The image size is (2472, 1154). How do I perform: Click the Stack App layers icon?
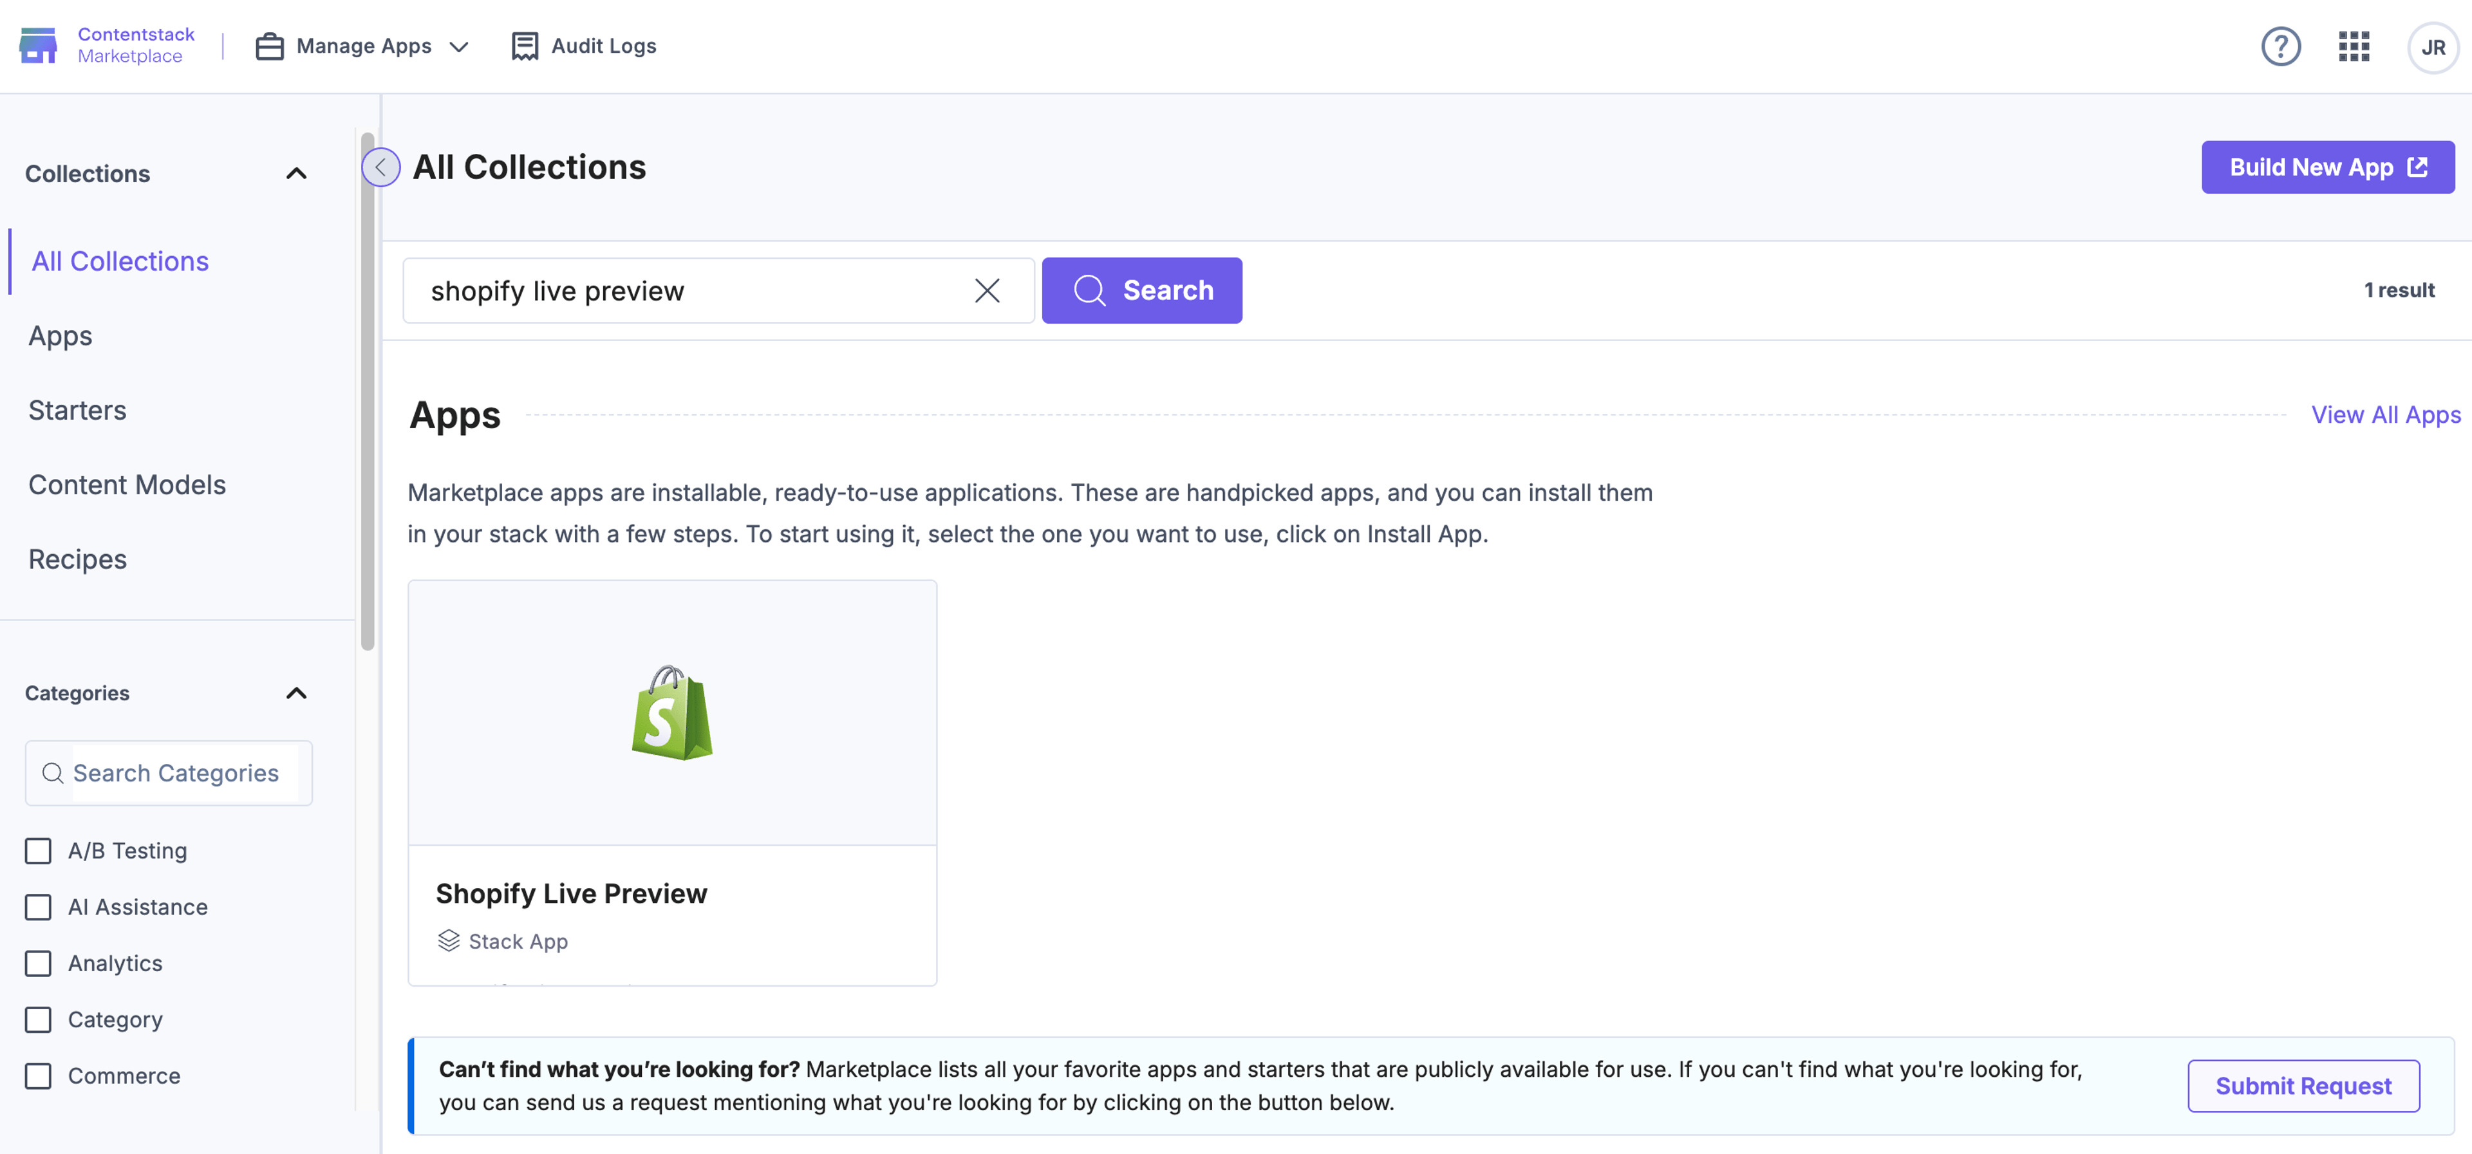click(x=448, y=940)
